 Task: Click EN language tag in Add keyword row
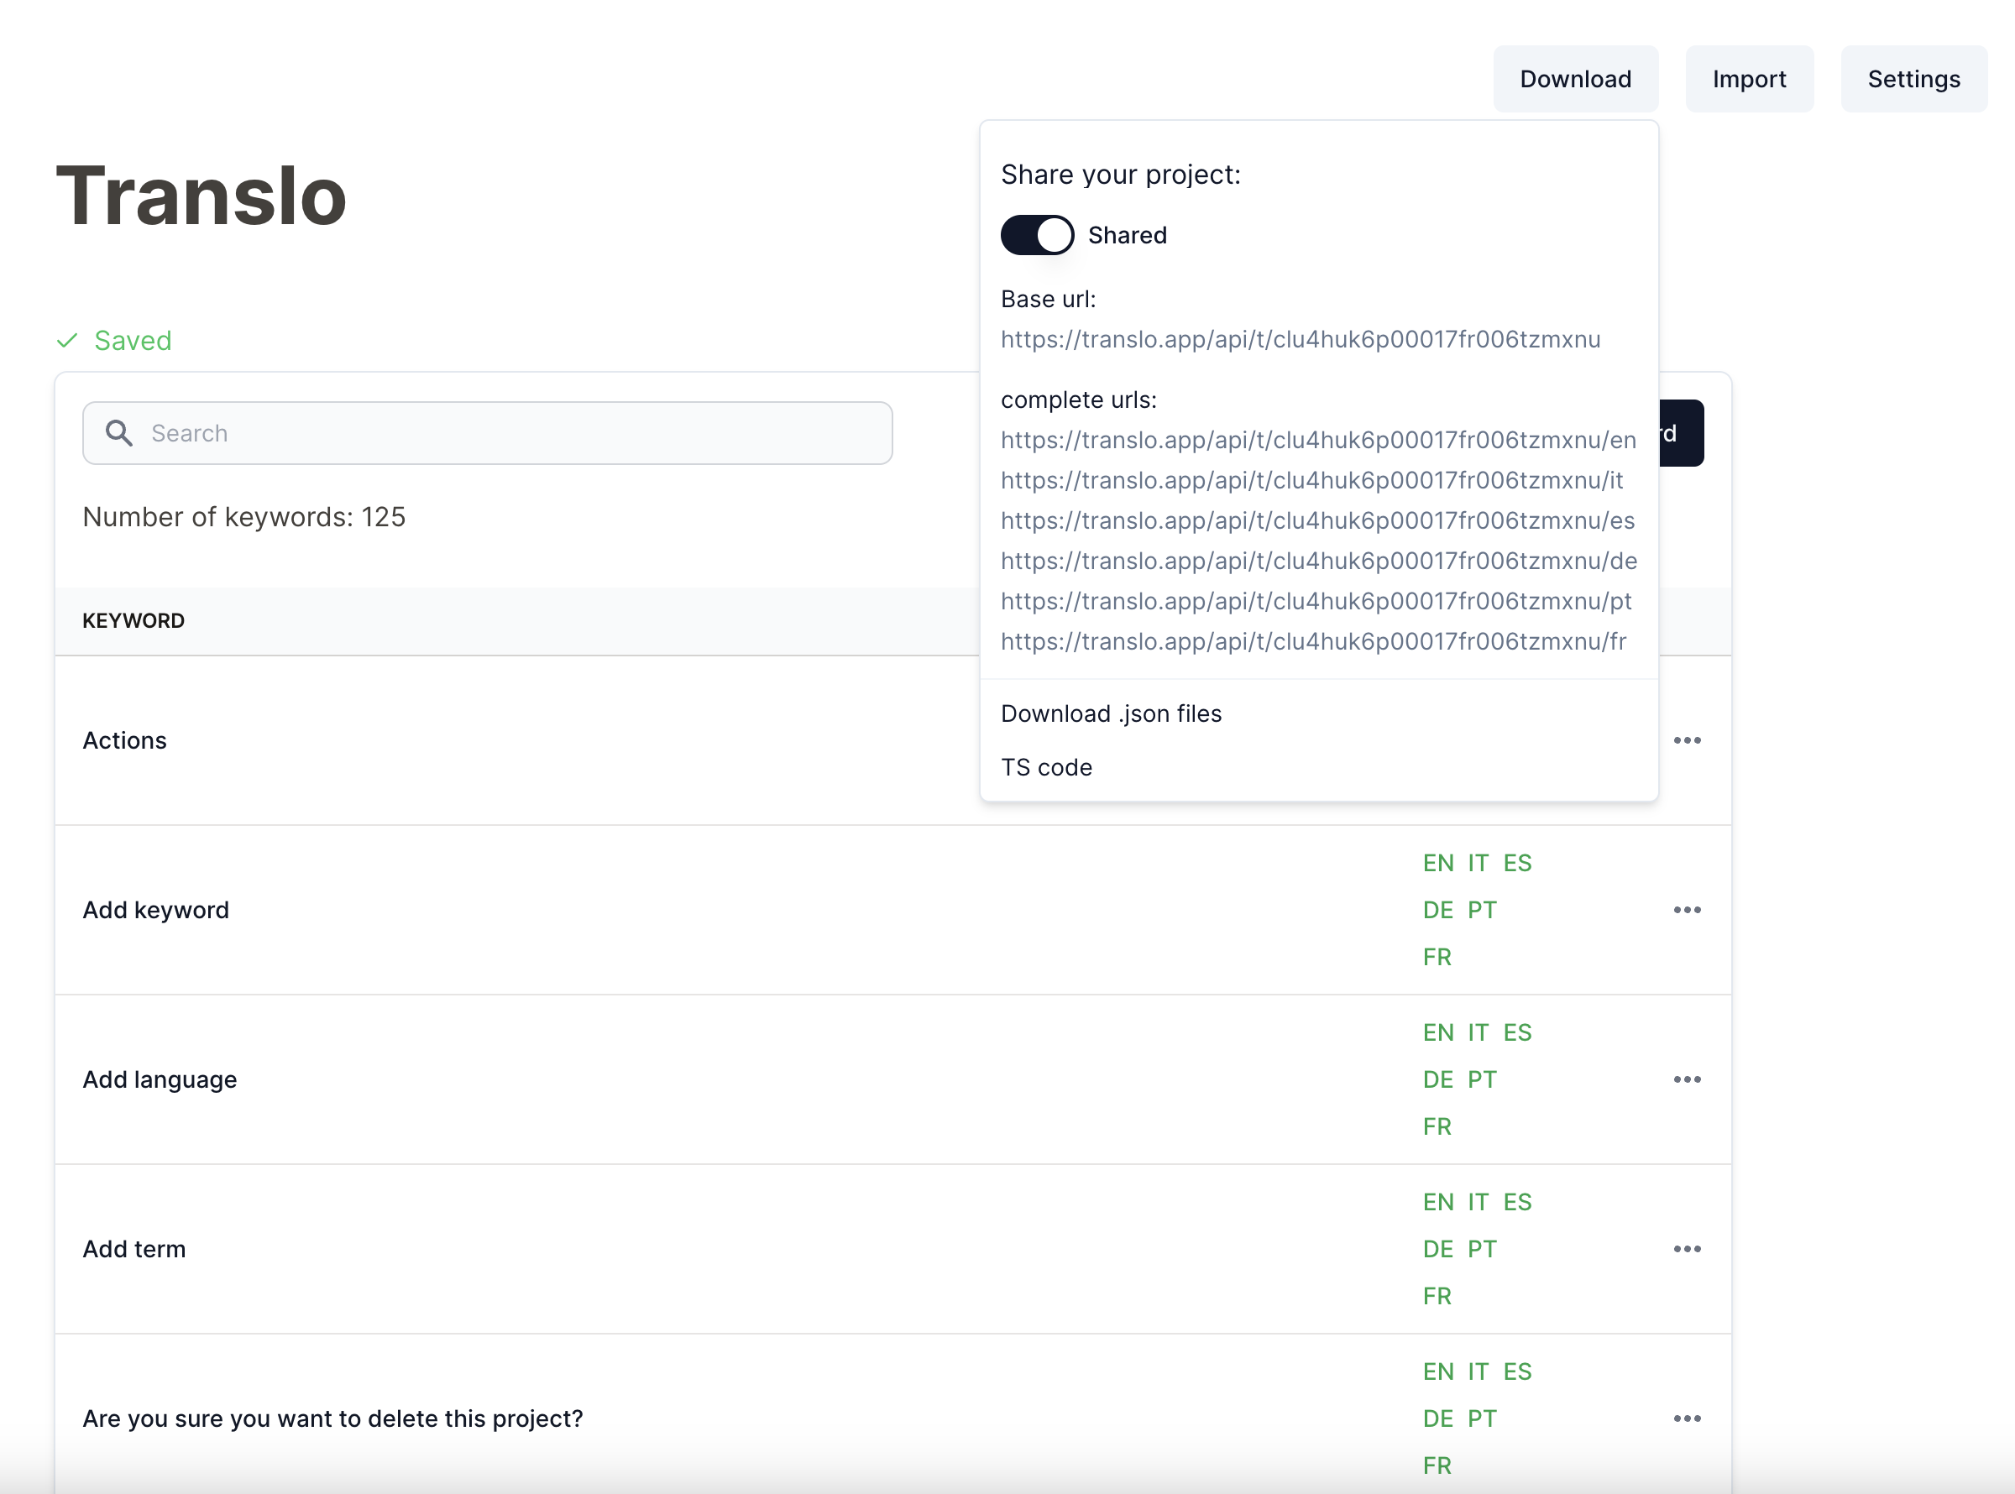click(1438, 863)
